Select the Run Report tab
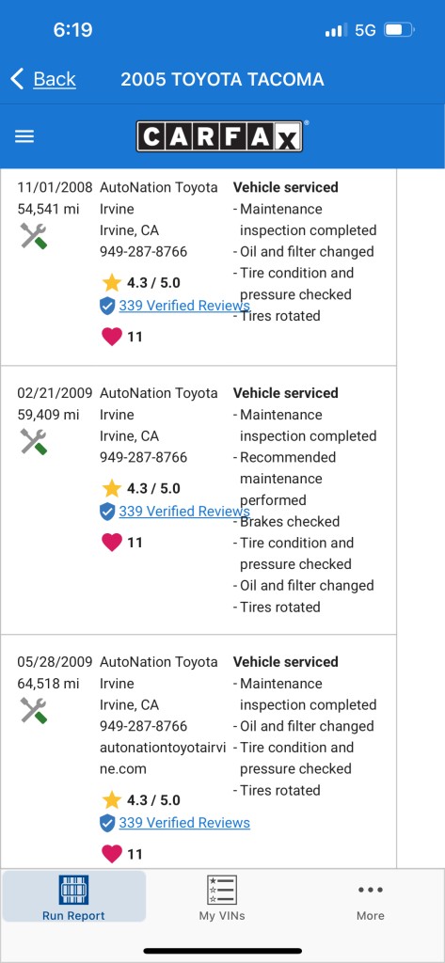Viewport: 445px width, 963px height. click(73, 896)
